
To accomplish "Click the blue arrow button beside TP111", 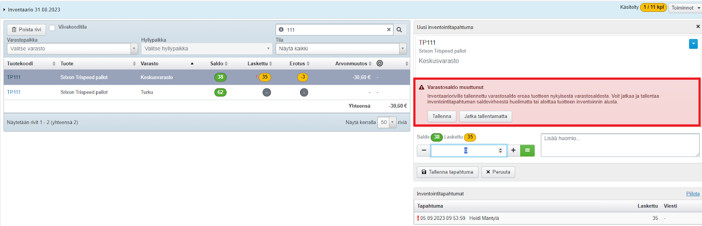I will pos(693,44).
